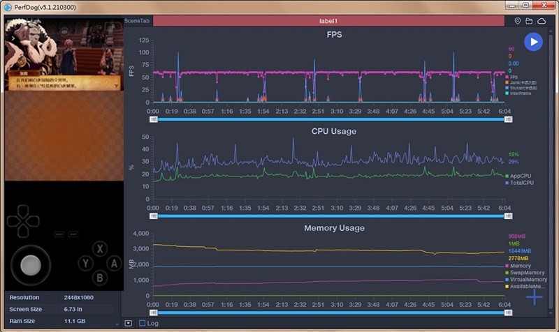Click the blue play record button

coord(533,42)
